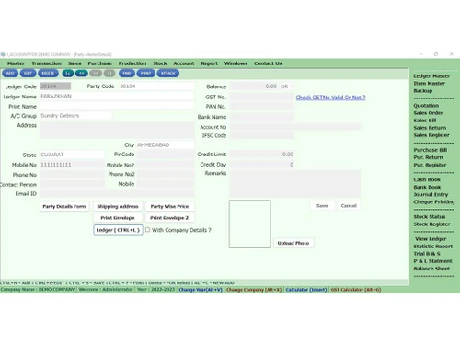Screen dimensions: 460x345
Task: Open Cheque Printing from side panel
Action: click(434, 201)
